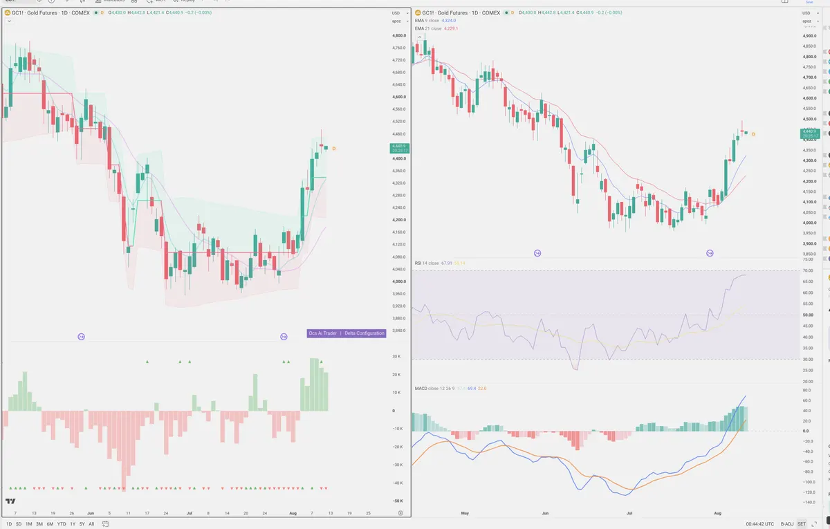Screen dimensions: 830x529
Task: Select the 1D time range
Action: 8,523
